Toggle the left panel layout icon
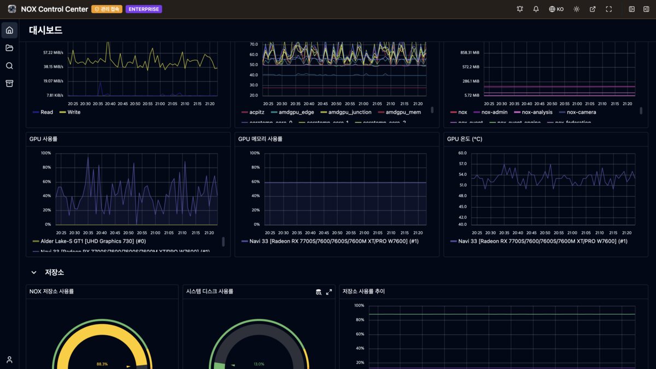The height and width of the screenshot is (369, 656). [x=632, y=9]
